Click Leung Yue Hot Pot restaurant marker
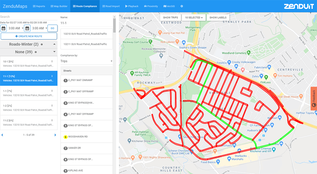317x174 pixels. (x=160, y=32)
